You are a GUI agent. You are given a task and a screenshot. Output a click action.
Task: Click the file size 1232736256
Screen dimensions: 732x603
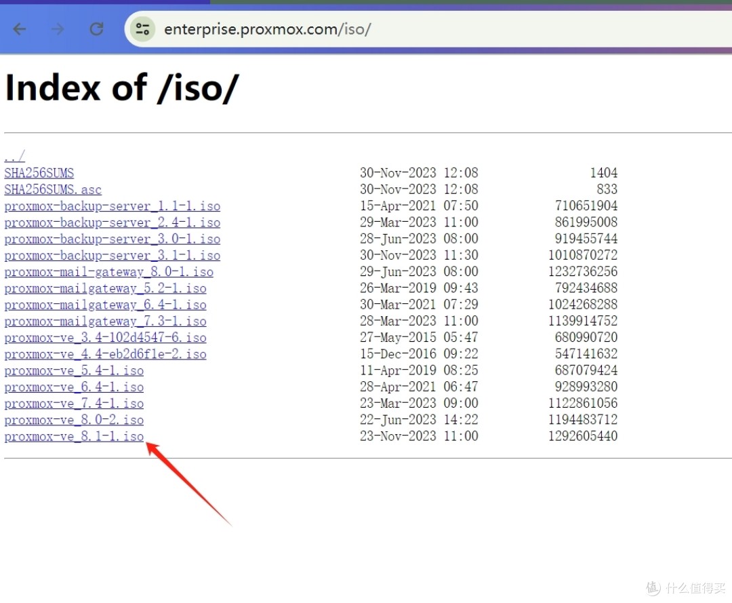583,271
